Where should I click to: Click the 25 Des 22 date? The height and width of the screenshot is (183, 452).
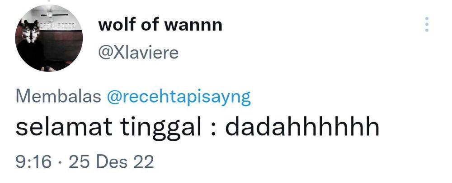point(111,162)
